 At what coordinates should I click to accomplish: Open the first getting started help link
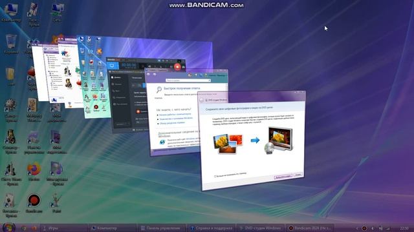point(175,115)
